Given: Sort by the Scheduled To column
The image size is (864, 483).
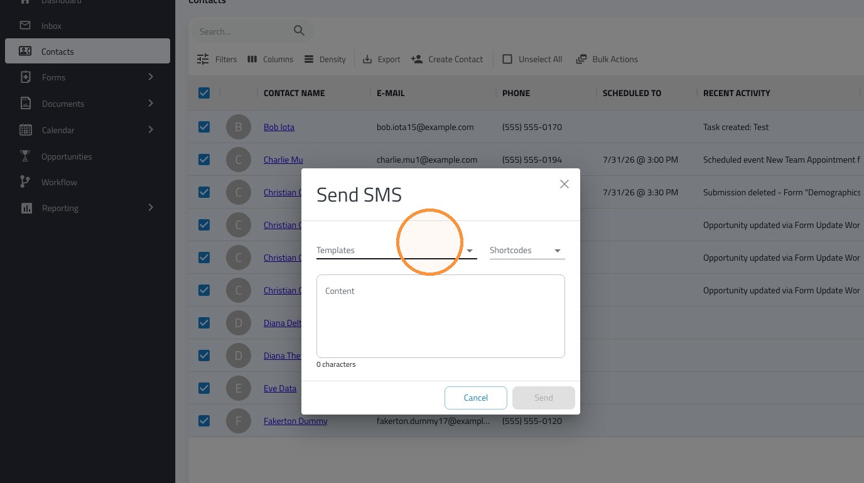Looking at the screenshot, I should pos(632,93).
